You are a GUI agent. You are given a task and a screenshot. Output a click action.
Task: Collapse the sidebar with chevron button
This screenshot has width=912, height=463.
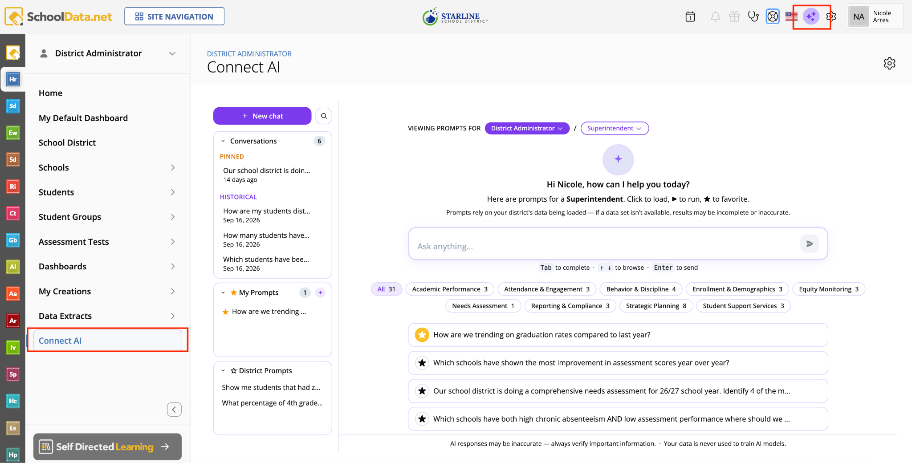(174, 410)
